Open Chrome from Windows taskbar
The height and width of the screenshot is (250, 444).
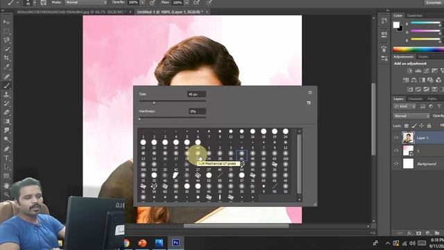[126, 243]
